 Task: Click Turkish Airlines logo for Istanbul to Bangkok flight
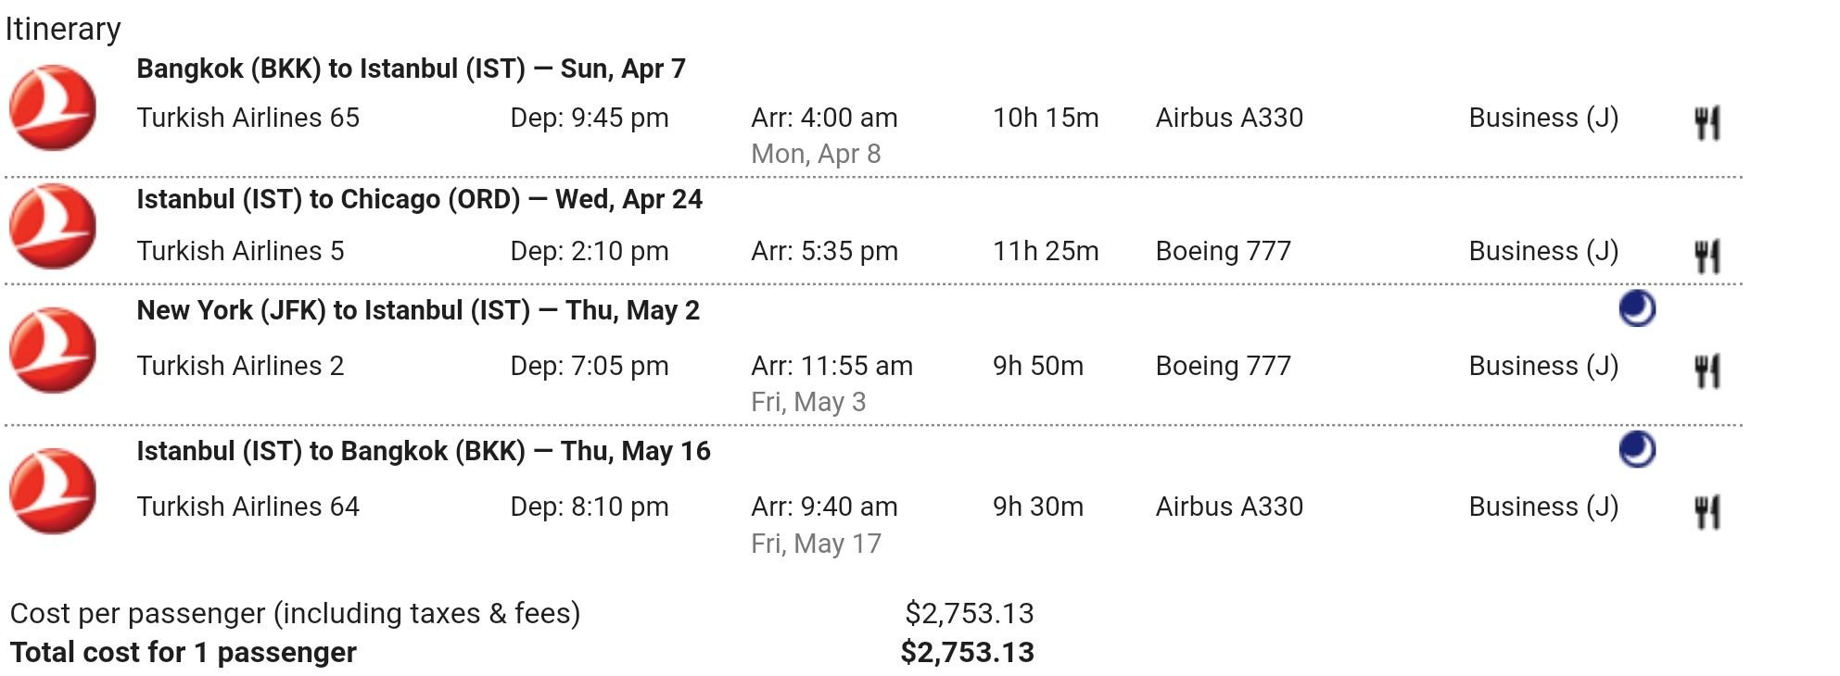tap(53, 491)
